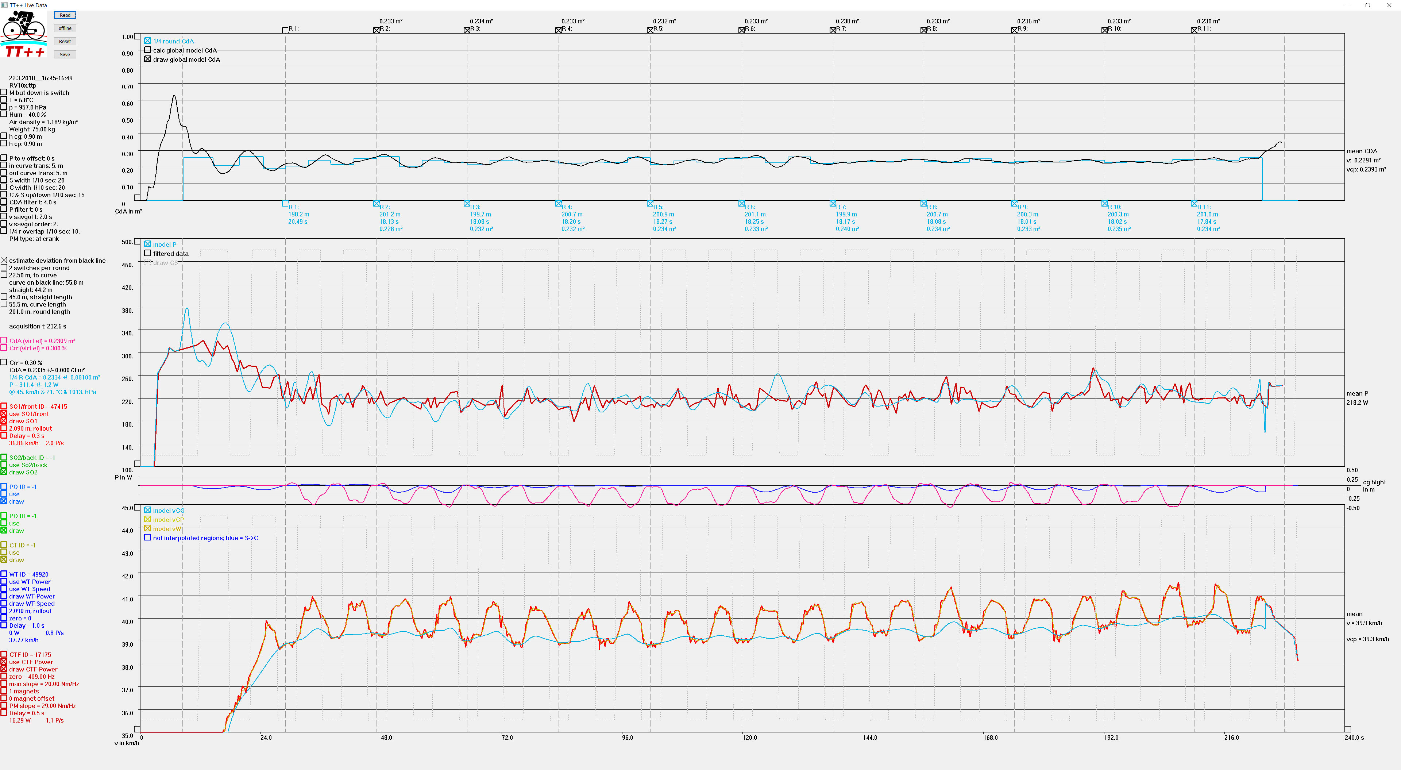
Task: Click the T = 6.8°C checkbox
Action: 4,100
